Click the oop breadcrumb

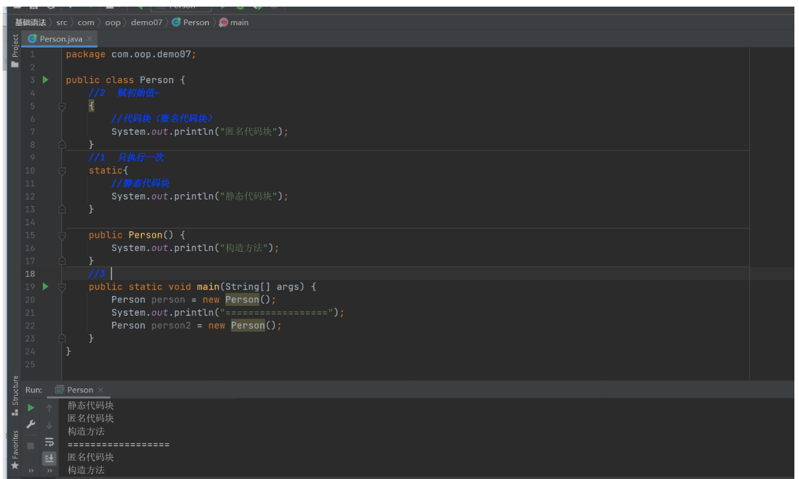[x=113, y=22]
